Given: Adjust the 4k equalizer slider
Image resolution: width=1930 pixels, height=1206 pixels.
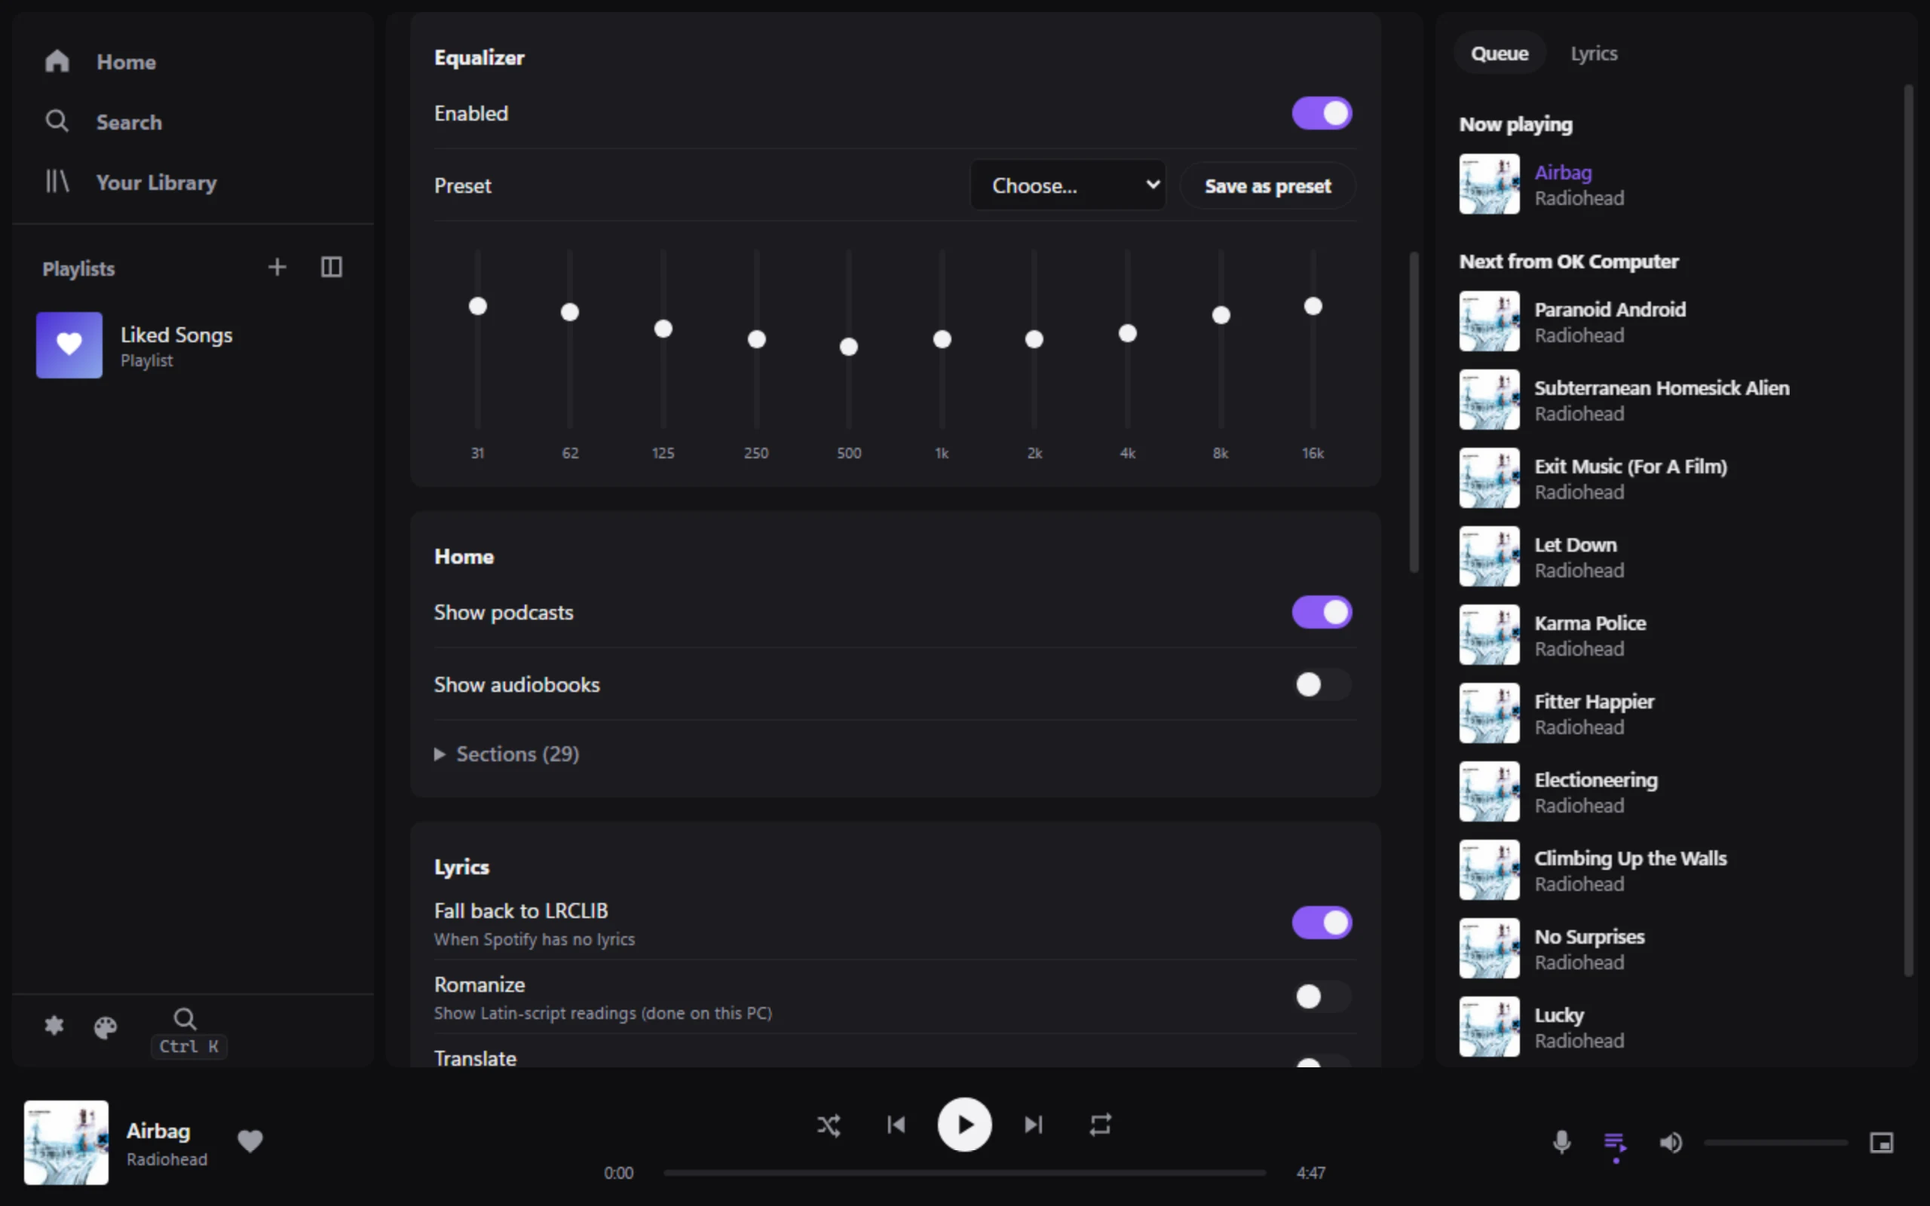Looking at the screenshot, I should click(1127, 339).
